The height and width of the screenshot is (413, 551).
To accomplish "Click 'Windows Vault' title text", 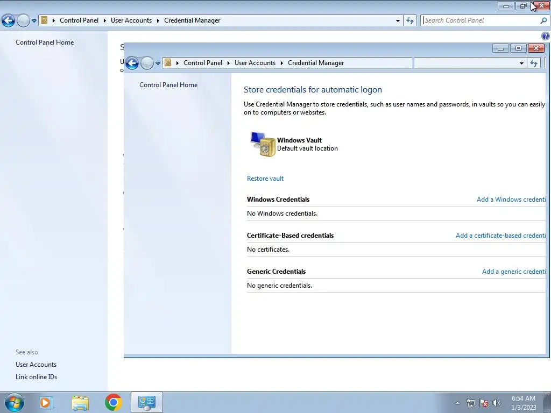I will 299,140.
